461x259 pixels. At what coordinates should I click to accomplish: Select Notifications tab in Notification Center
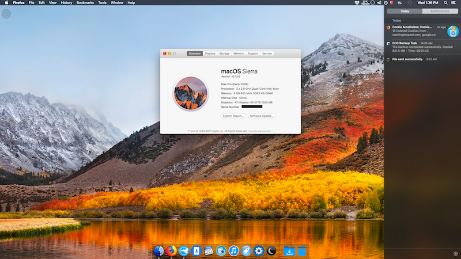click(x=440, y=11)
